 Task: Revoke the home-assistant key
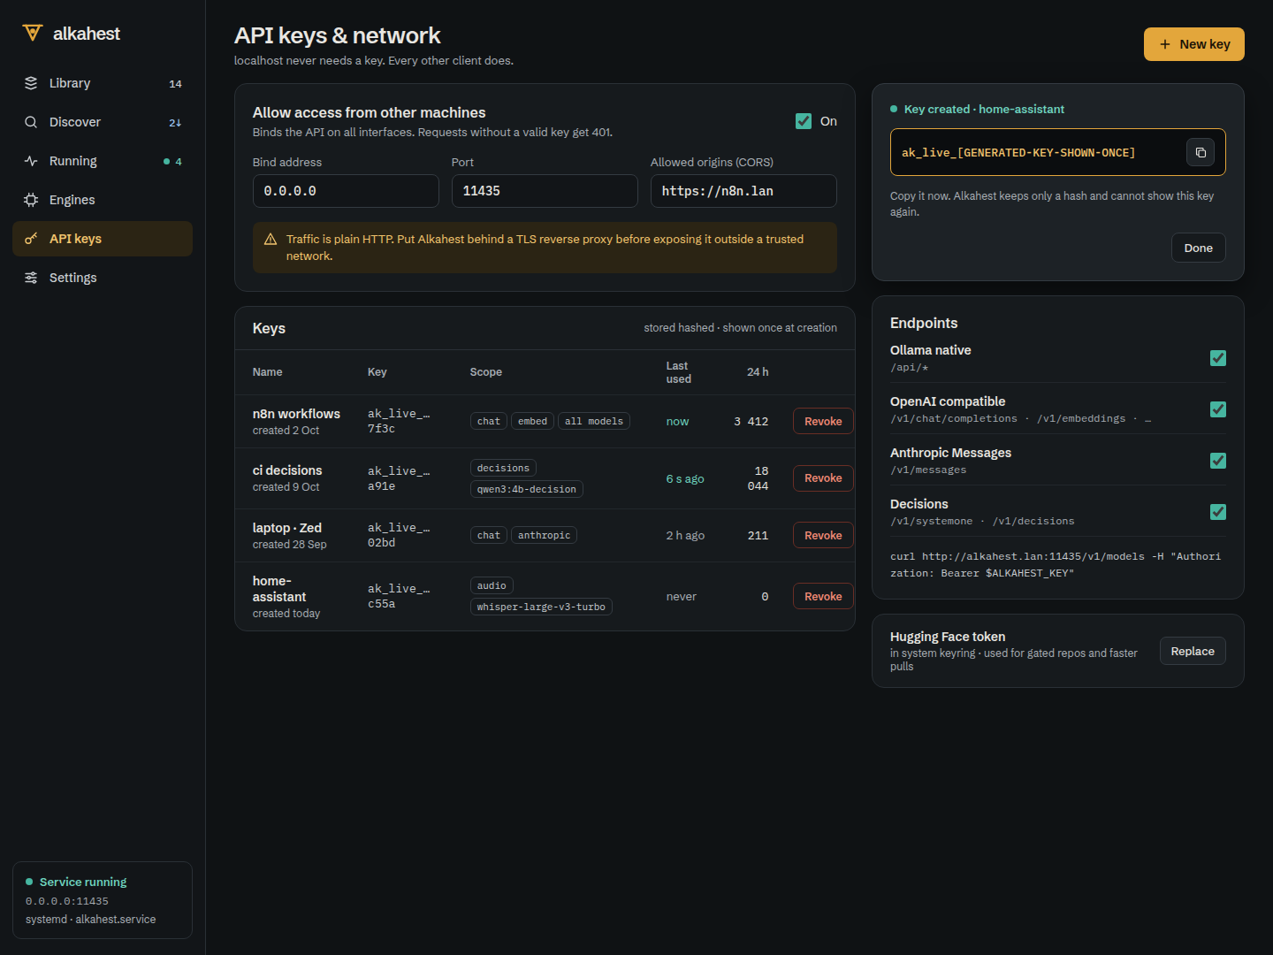pyautogui.click(x=823, y=596)
